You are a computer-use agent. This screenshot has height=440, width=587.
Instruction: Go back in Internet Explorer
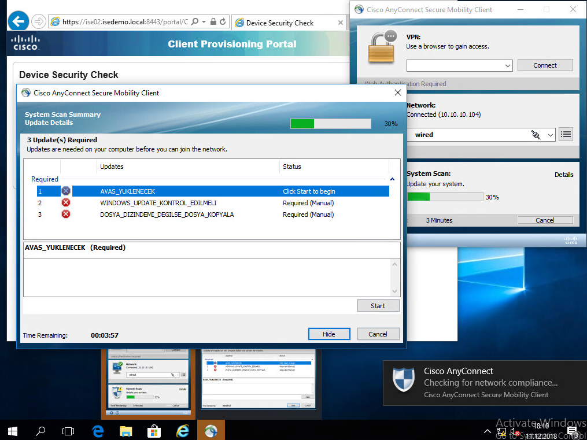coord(18,21)
